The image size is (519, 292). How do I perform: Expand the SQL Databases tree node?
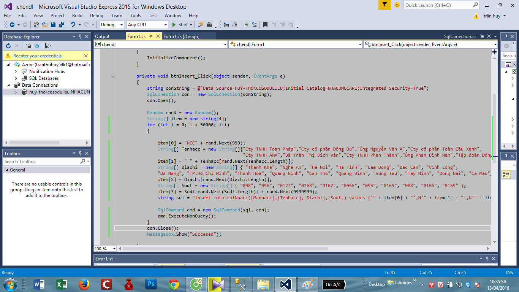[16, 78]
